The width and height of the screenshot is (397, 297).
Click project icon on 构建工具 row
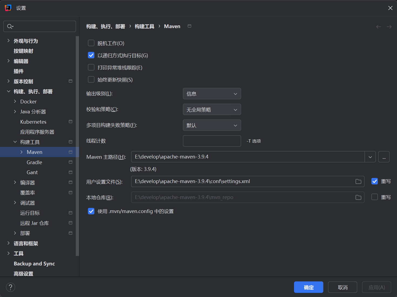[71, 142]
